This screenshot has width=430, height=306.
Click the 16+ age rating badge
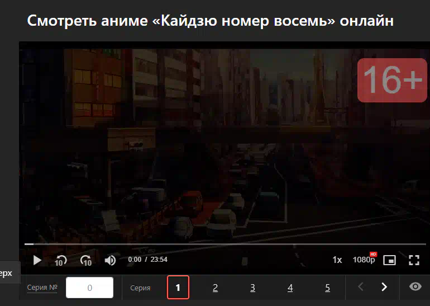coord(392,80)
